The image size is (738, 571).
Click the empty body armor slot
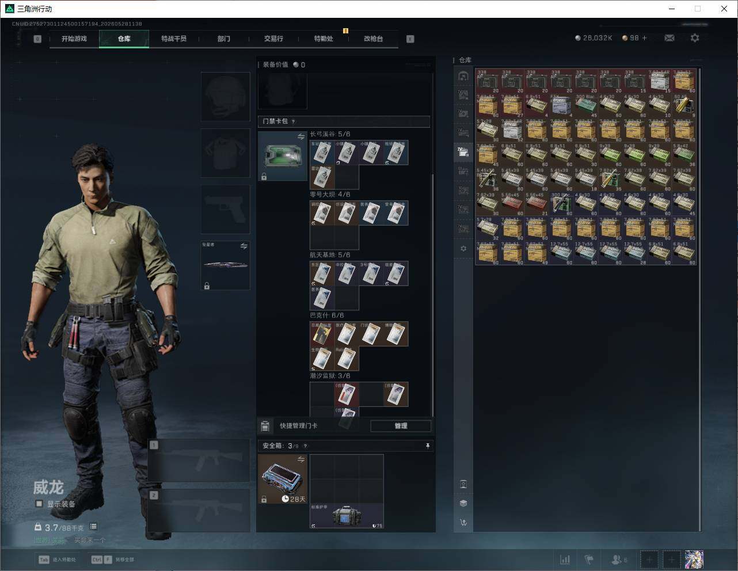(x=225, y=153)
